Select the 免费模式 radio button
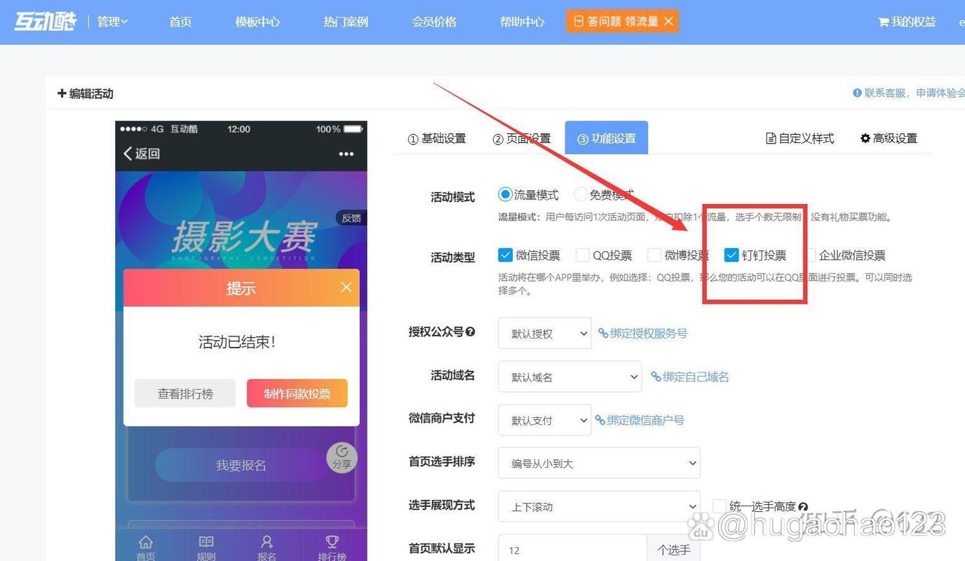 [x=581, y=194]
